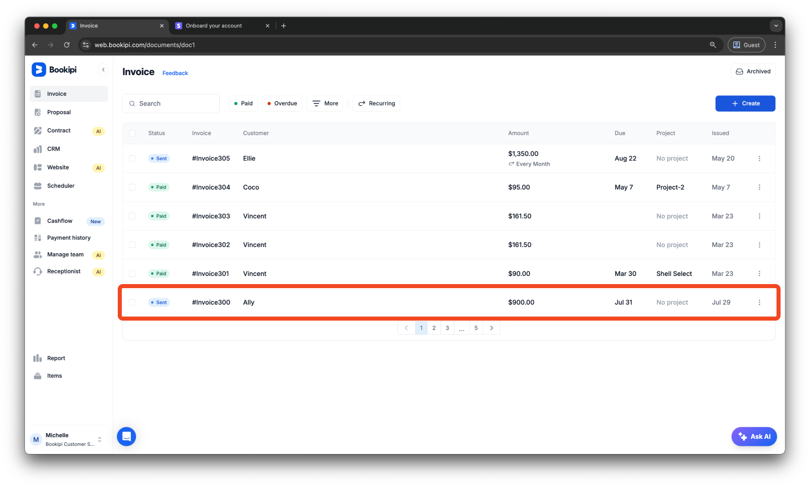Go to pagination page 3
This screenshot has height=487, width=810.
447,328
